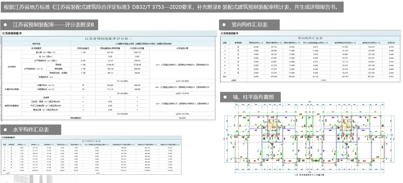Click the Z1=51.80% result cell
This screenshot has width=403, height=183.
[x=122, y=81]
